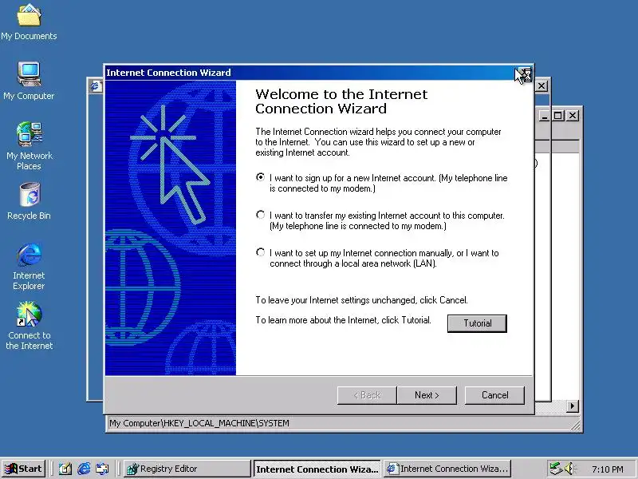Click the 7:10 PM system clock
This screenshot has height=479, width=638.
[x=608, y=469]
